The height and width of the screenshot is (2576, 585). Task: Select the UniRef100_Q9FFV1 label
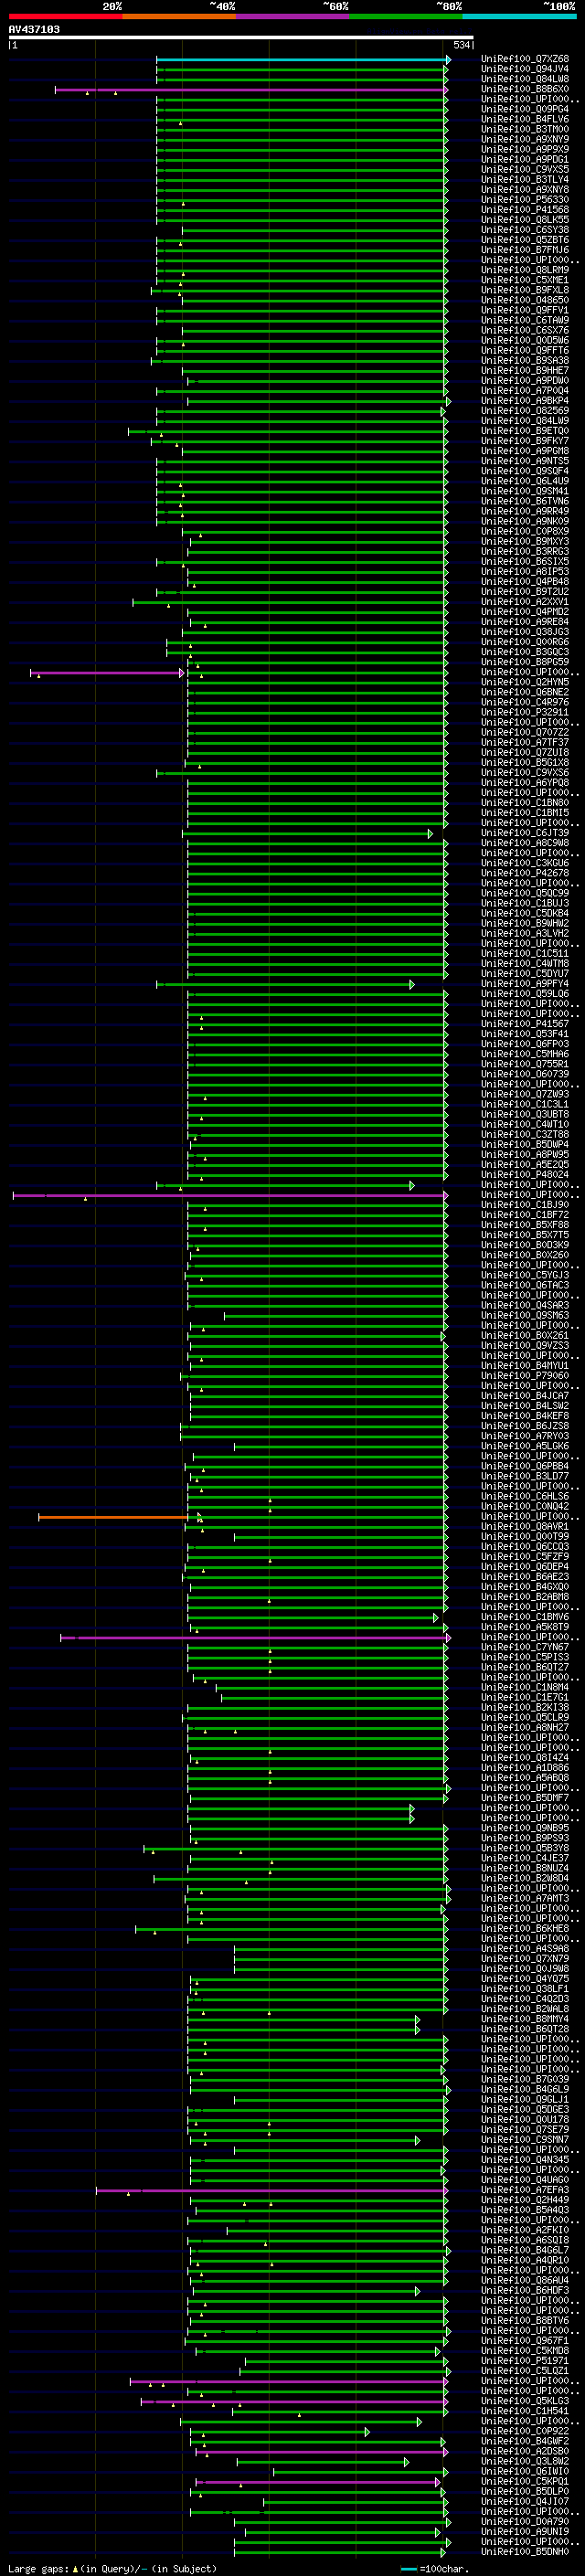[525, 311]
